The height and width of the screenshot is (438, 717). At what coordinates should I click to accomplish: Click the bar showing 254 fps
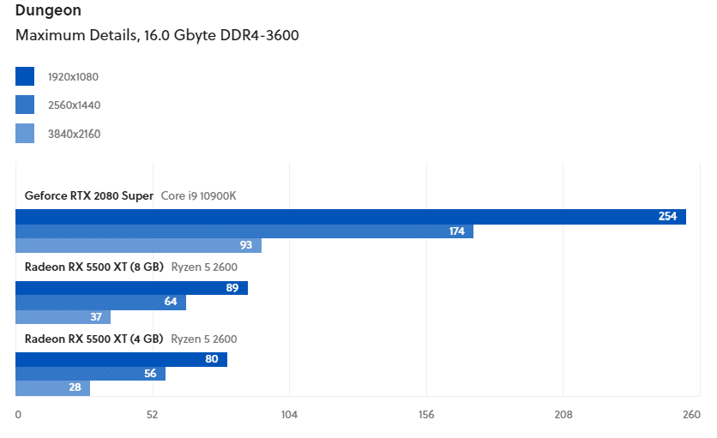pyautogui.click(x=351, y=217)
